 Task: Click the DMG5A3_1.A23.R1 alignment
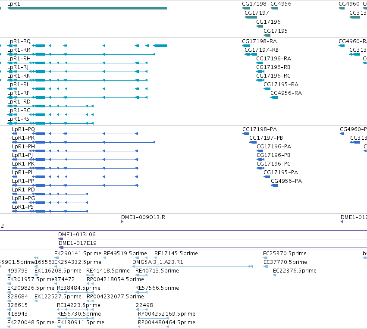point(192,266)
